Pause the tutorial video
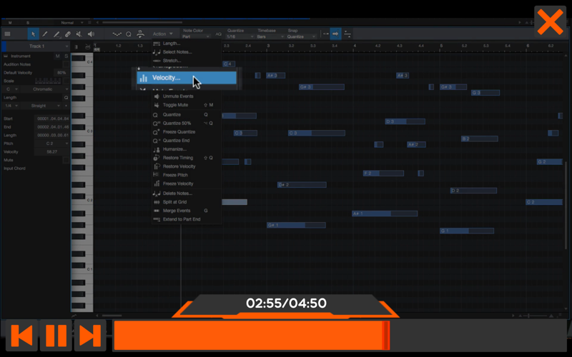 tap(56, 336)
